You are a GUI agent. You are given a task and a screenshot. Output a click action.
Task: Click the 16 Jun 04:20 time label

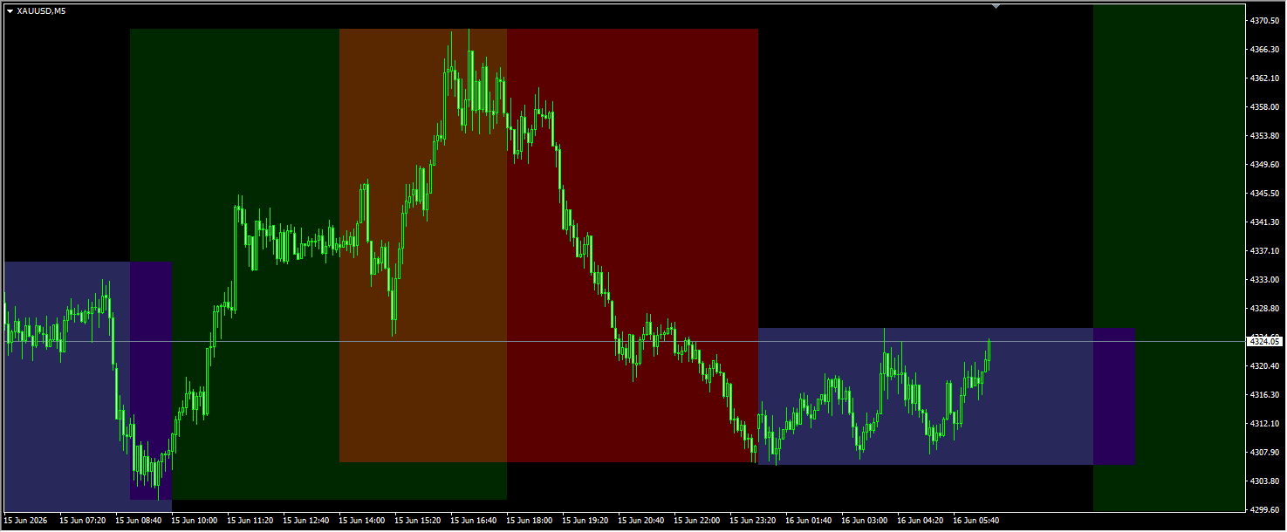920,521
